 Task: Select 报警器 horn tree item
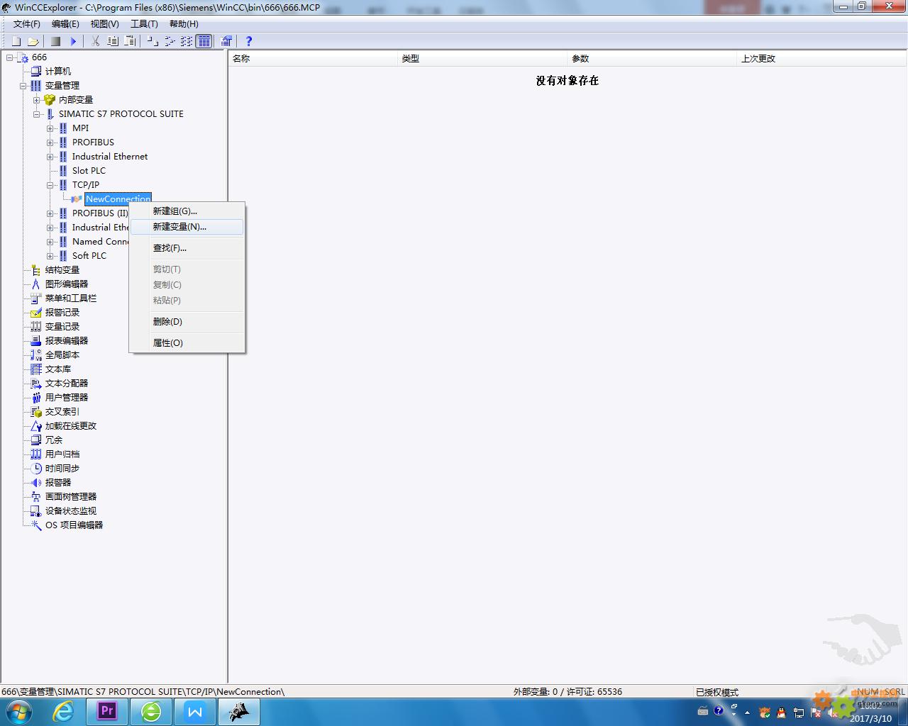(57, 483)
